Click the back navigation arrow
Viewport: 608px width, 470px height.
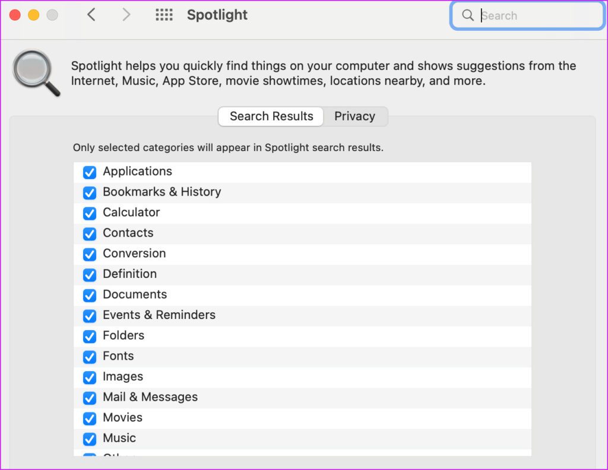pos(91,14)
